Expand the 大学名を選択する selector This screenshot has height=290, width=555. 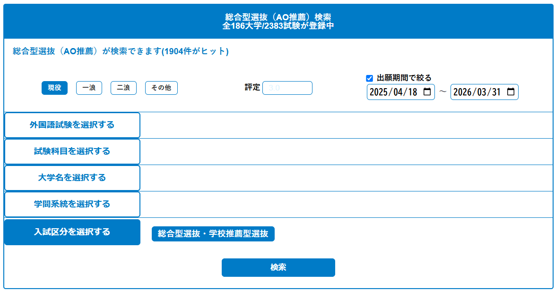[x=72, y=178]
